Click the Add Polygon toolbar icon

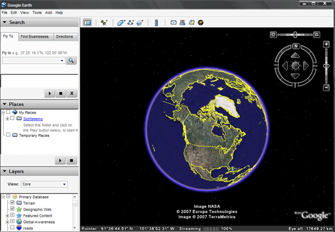coord(121,22)
